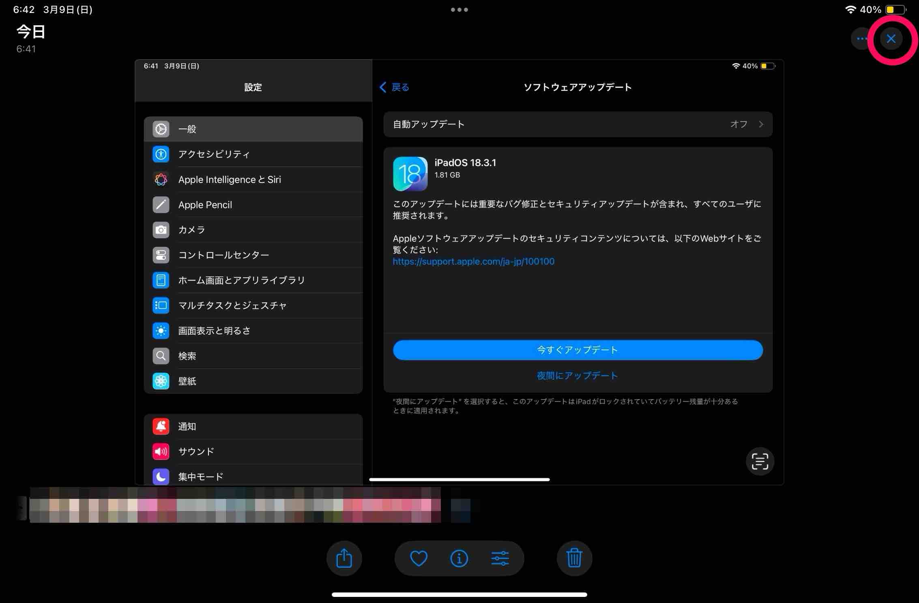
Task: Click the コントロールセンター icon
Action: pyautogui.click(x=161, y=255)
